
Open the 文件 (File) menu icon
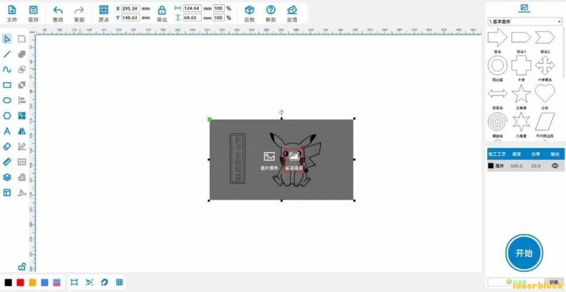(12, 10)
